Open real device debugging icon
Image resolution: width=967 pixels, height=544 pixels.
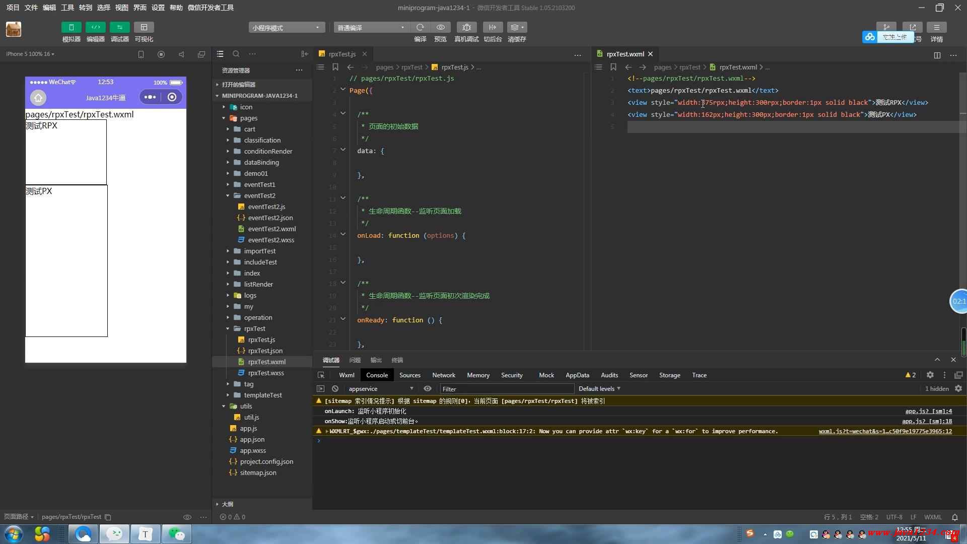click(466, 27)
